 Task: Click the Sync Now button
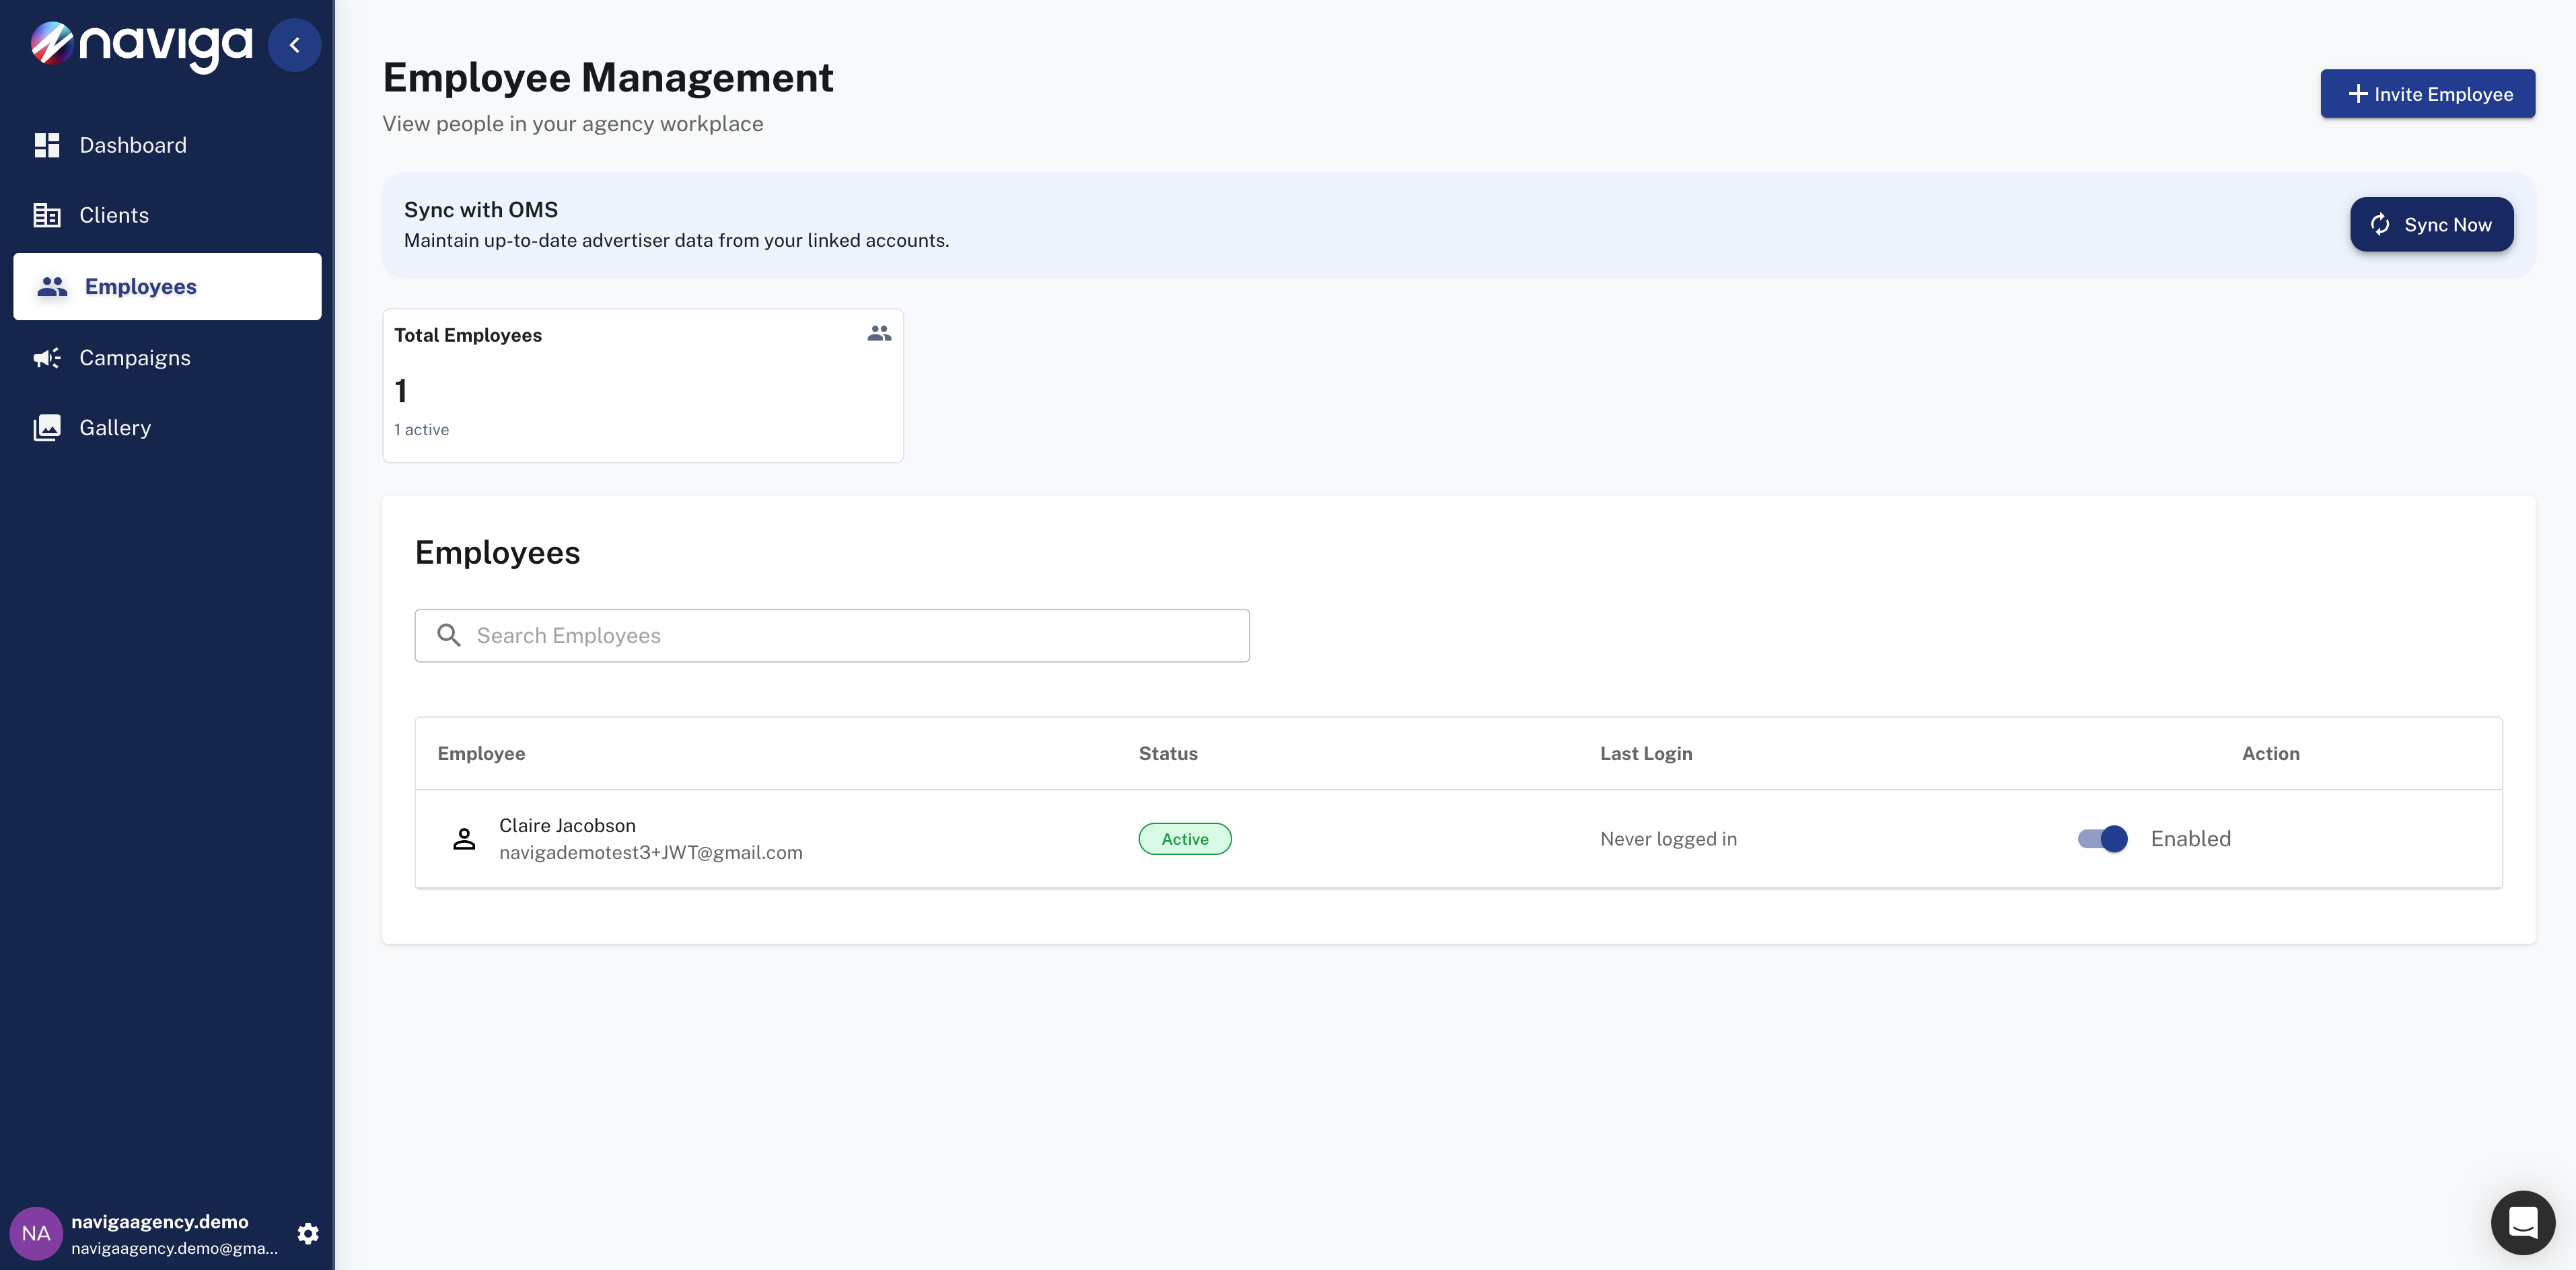coord(2431,225)
